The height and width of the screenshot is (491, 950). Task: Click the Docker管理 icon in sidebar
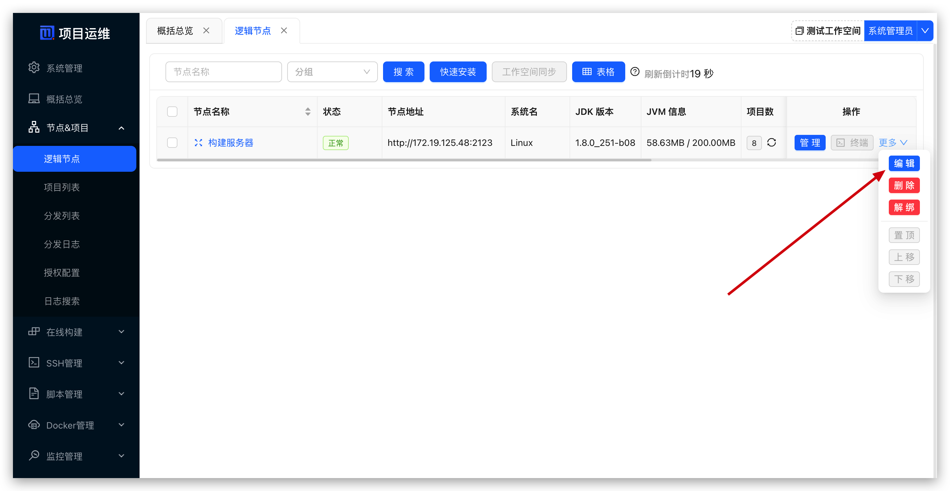point(34,425)
